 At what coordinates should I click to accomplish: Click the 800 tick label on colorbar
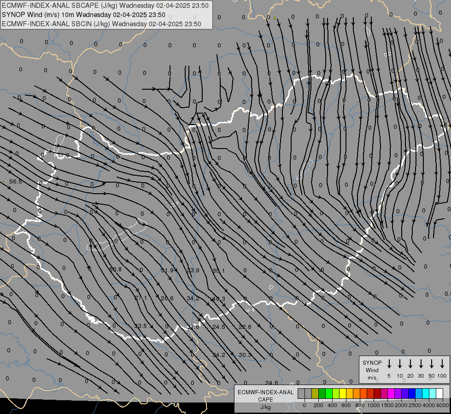click(x=360, y=405)
